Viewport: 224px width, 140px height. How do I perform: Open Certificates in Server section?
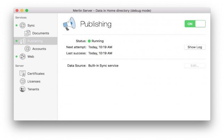pyautogui.click(x=36, y=73)
